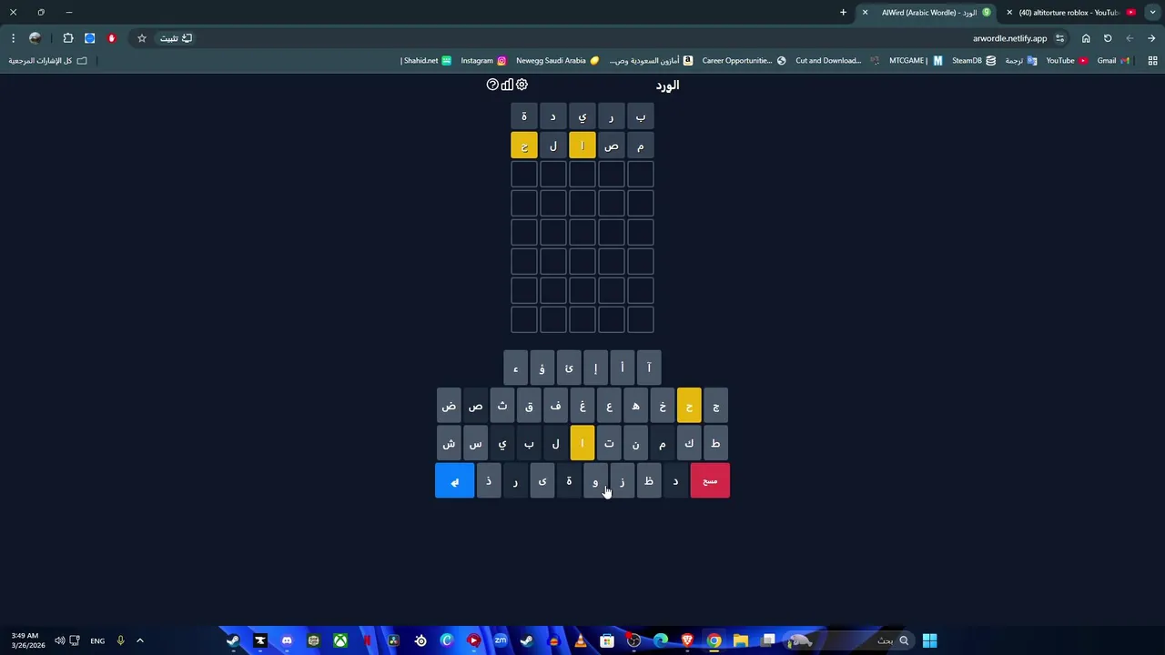This screenshot has height=655, width=1165.
Task: Click the تثبيت install button
Action: 177,38
